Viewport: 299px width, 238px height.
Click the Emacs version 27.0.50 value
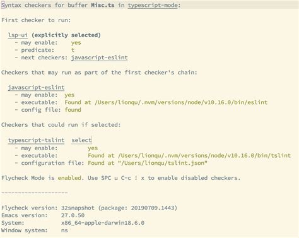(x=73, y=215)
